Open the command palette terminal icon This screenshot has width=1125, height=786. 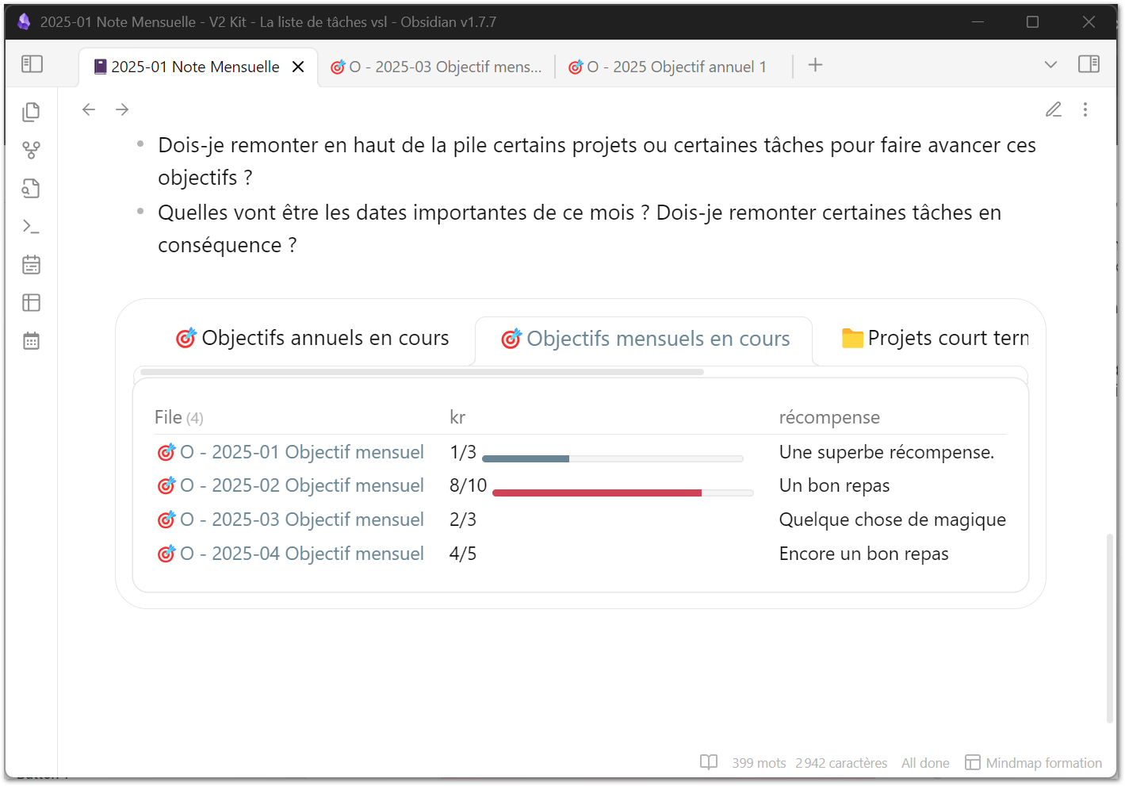(x=31, y=227)
